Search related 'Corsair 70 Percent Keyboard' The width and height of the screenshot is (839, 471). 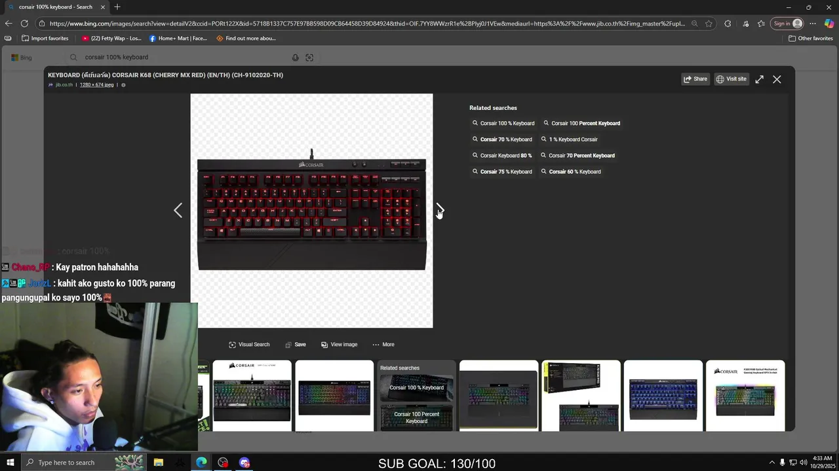577,156
